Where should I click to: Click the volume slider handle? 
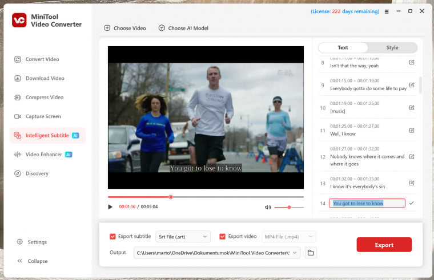(289, 207)
